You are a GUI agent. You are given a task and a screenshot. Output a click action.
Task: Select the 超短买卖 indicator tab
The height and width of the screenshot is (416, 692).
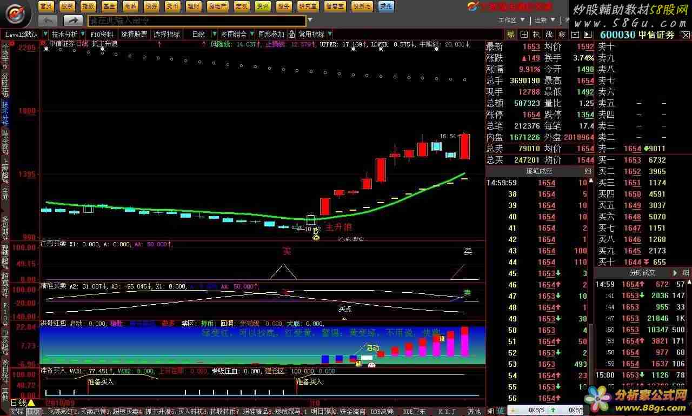pos(127,411)
